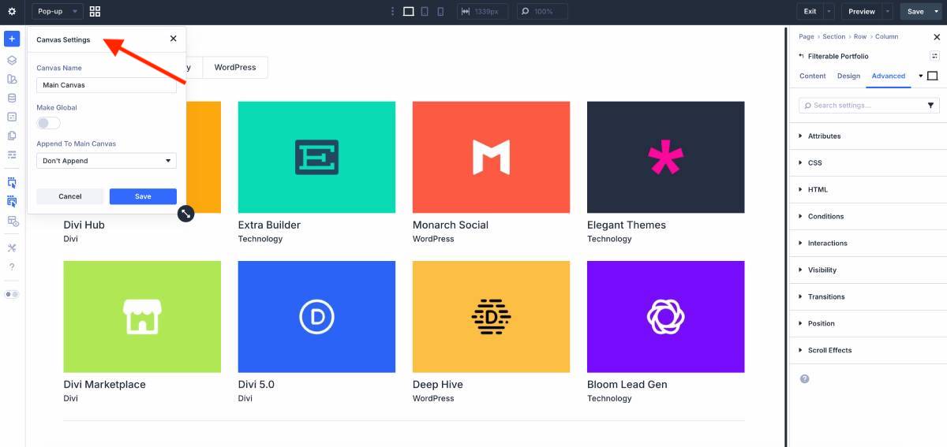Screen dimensions: 947x447
Task: Click the magnifier zoom icon in top bar
Action: [x=524, y=12]
